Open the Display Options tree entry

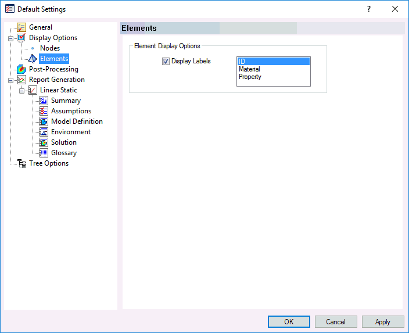click(53, 38)
